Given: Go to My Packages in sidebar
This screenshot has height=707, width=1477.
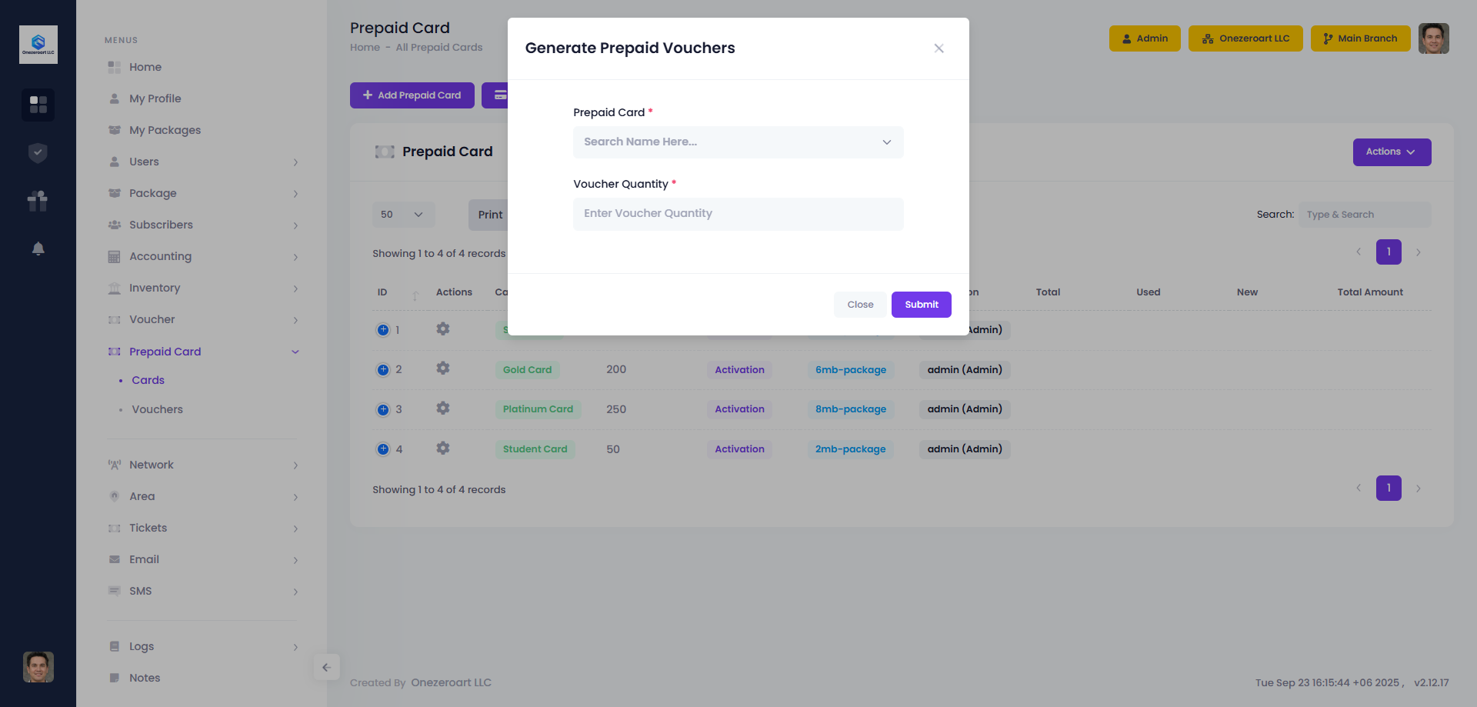Looking at the screenshot, I should (x=165, y=130).
